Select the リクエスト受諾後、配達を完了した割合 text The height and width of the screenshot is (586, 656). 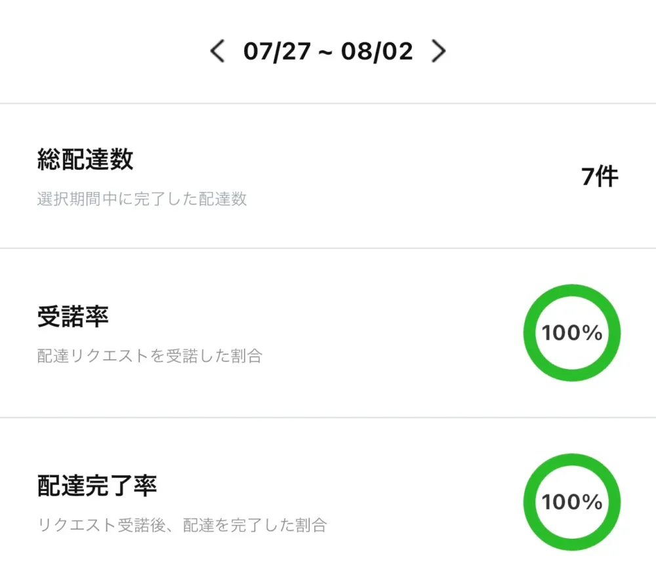(182, 525)
